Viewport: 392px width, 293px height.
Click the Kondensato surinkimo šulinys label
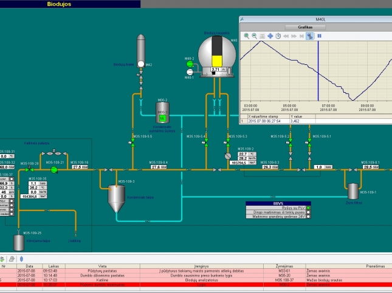point(162,129)
